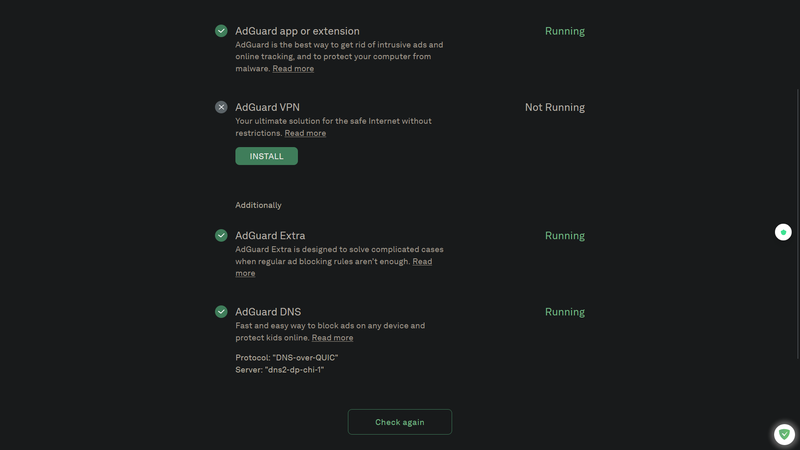Open Read more about AdGuard DNS
This screenshot has height=450, width=800.
click(x=332, y=337)
